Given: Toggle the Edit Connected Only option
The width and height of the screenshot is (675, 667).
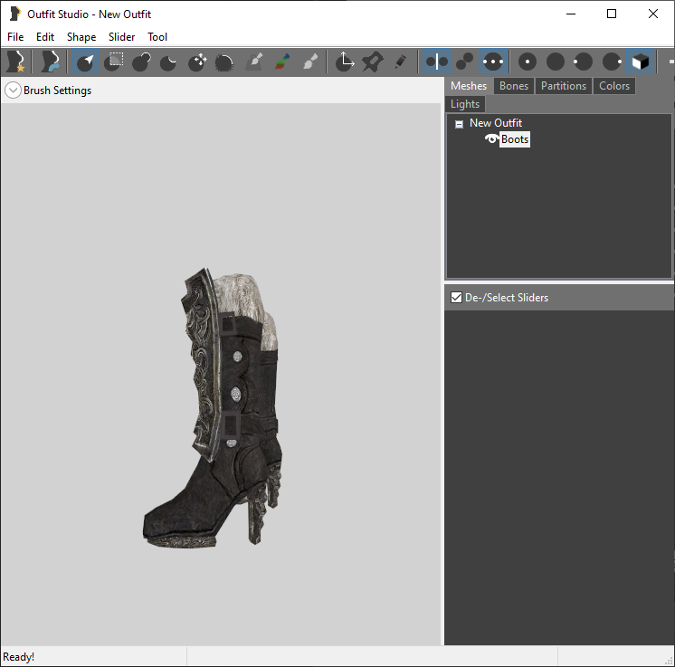Looking at the screenshot, I should point(464,62).
